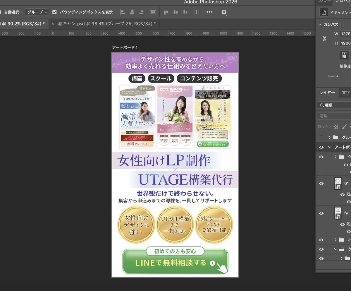
Task: Select the fv layer thumbnail
Action: coord(338,213)
